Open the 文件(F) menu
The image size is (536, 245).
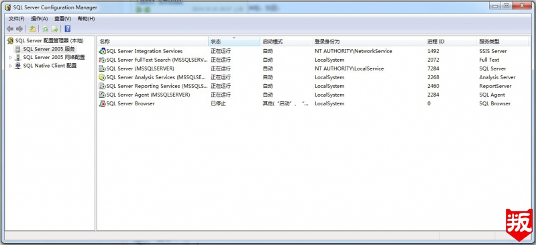pyautogui.click(x=16, y=19)
